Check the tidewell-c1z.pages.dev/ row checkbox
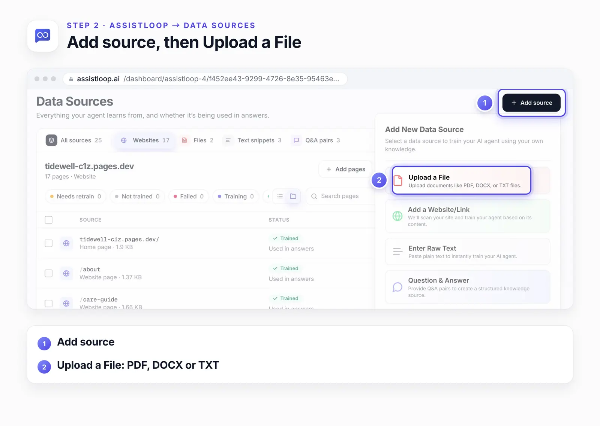Screen dimensions: 600x426 [49, 243]
